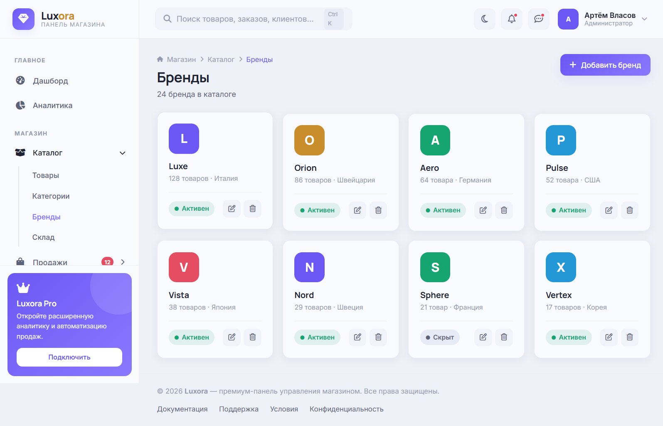Edit the Vertex brand
Viewport: 663px width, 426px height.
pyautogui.click(x=609, y=337)
